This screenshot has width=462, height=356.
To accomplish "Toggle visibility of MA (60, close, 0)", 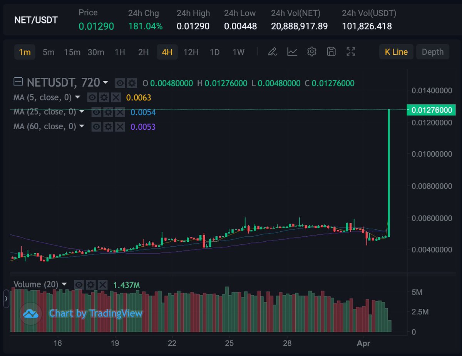I will point(96,127).
